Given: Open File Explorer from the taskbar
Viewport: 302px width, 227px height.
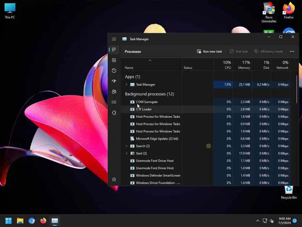Looking at the screenshot, I should pyautogui.click(x=20, y=221).
